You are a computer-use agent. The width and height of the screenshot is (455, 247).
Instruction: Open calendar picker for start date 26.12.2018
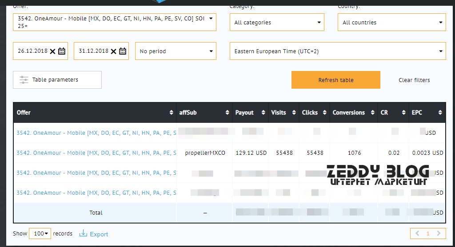(x=62, y=51)
